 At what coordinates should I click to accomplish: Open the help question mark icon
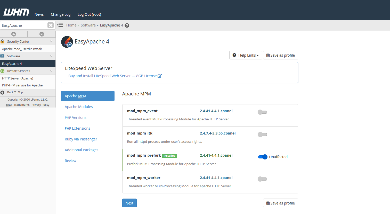127,25
